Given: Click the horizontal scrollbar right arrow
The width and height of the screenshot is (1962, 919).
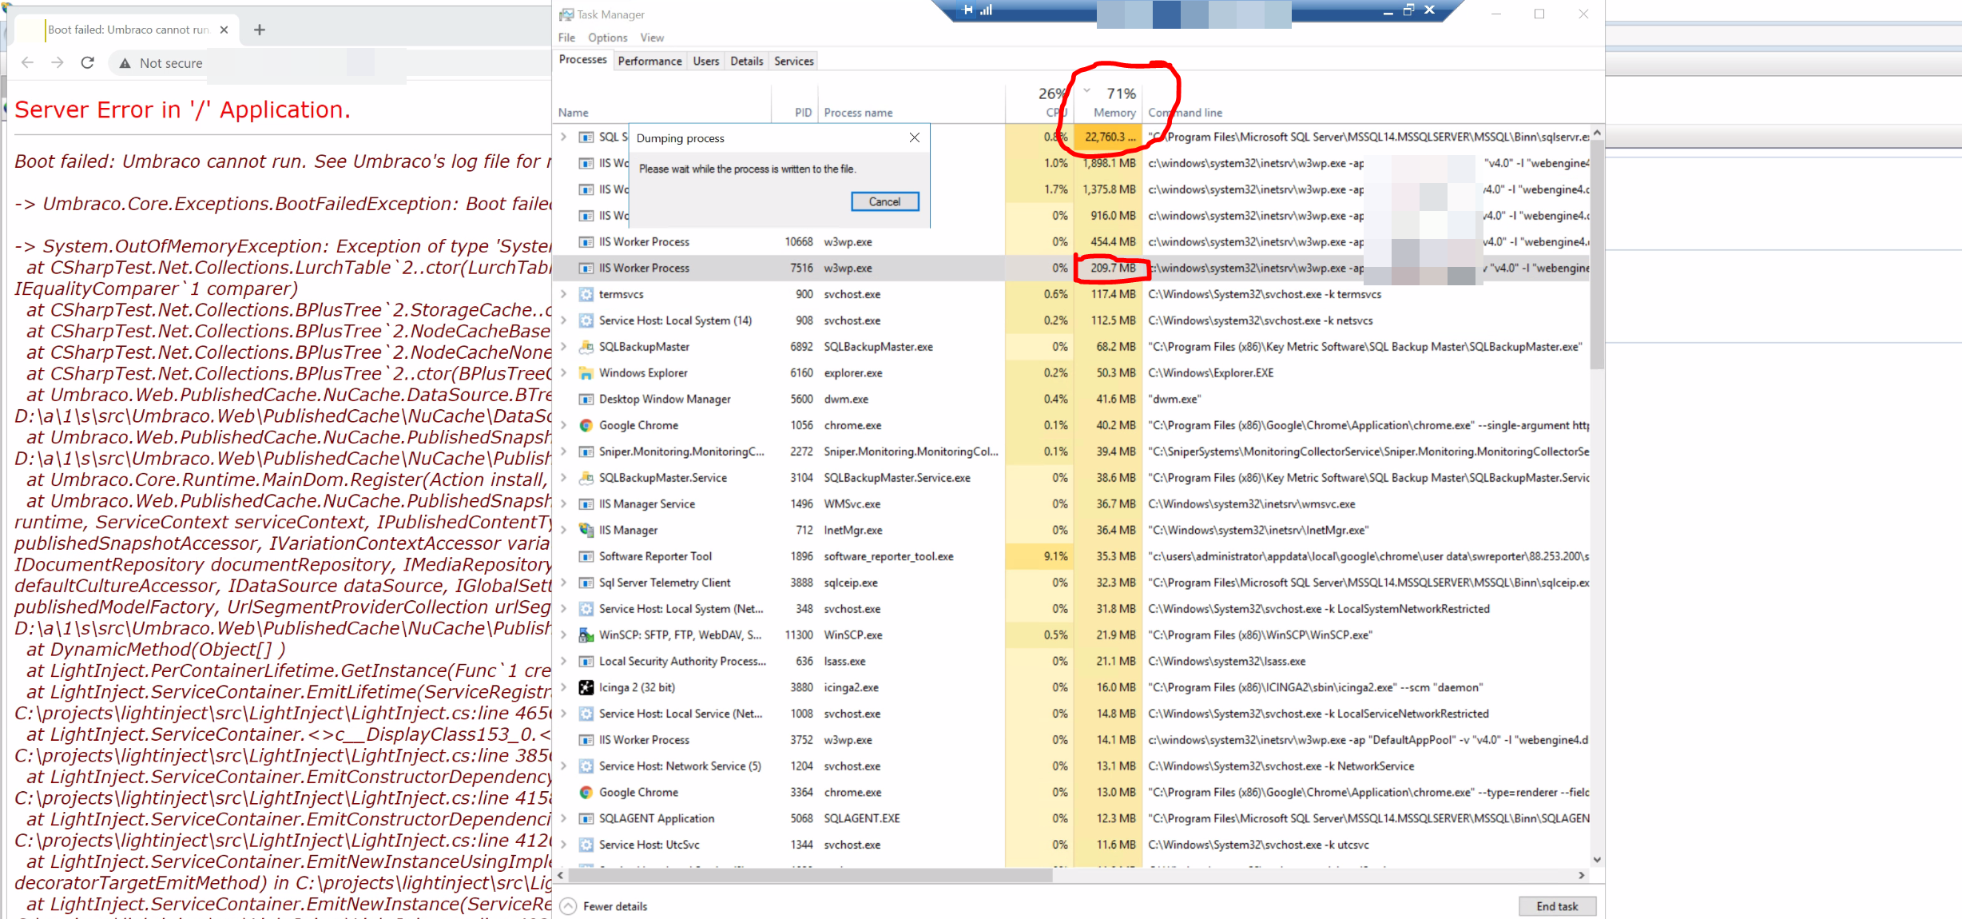Looking at the screenshot, I should click(x=1582, y=875).
